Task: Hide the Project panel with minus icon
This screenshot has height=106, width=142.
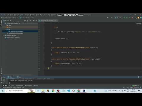Action: (36, 21)
